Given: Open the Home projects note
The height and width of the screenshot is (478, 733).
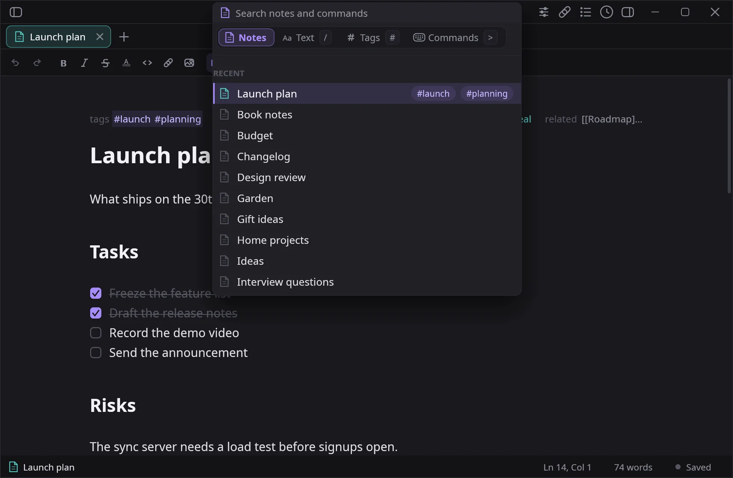Looking at the screenshot, I should click(367, 240).
